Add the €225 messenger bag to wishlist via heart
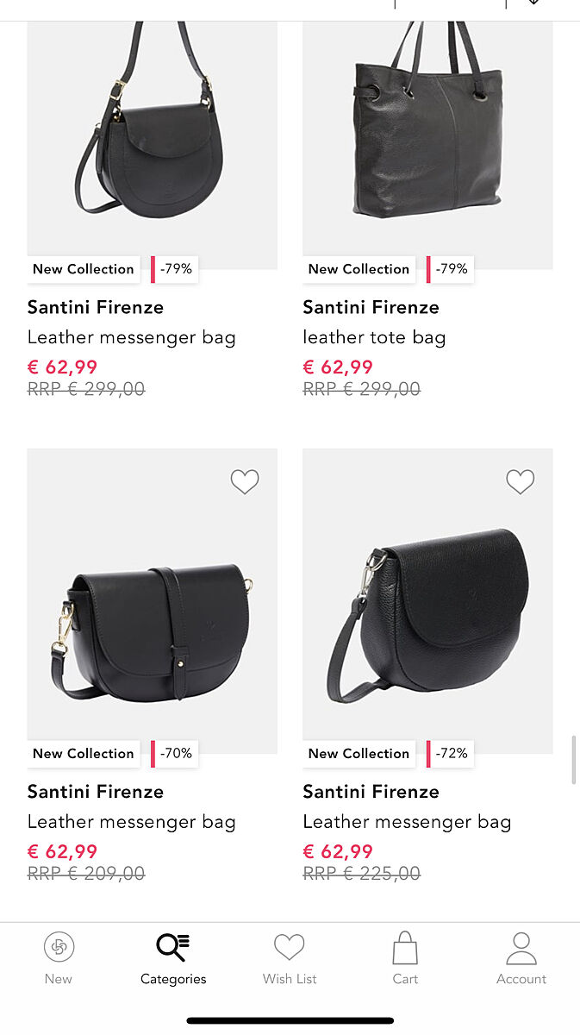Screen dimensions: 580x1035 pos(520,481)
